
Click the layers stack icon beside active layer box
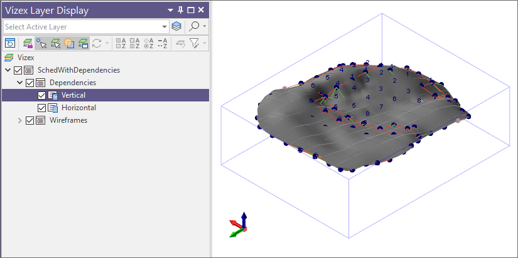click(176, 26)
